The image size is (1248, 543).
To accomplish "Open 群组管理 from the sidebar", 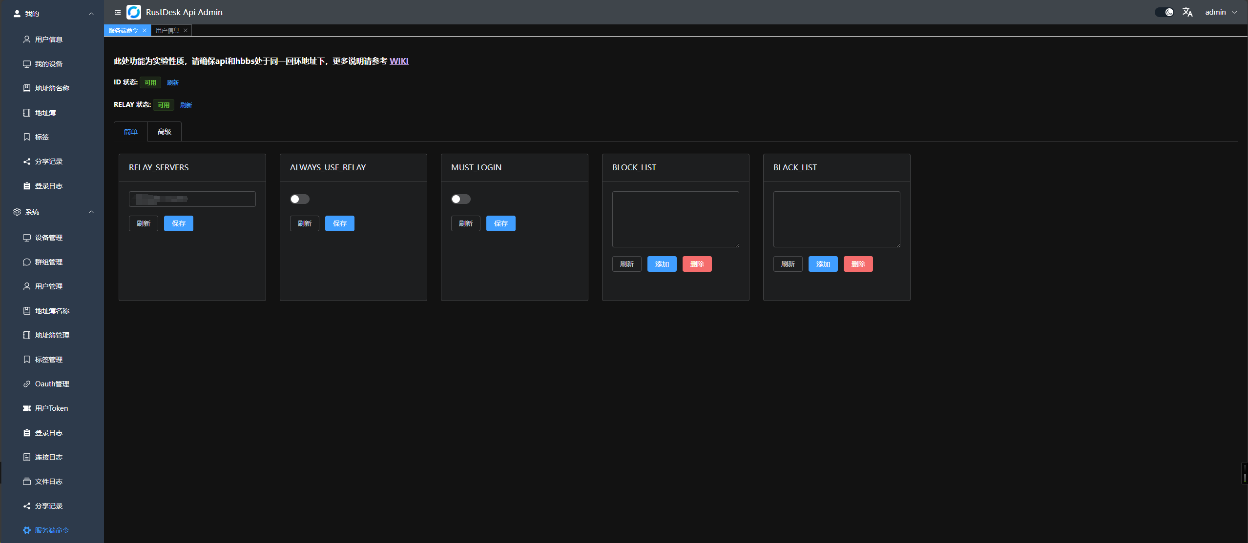I will (x=48, y=262).
